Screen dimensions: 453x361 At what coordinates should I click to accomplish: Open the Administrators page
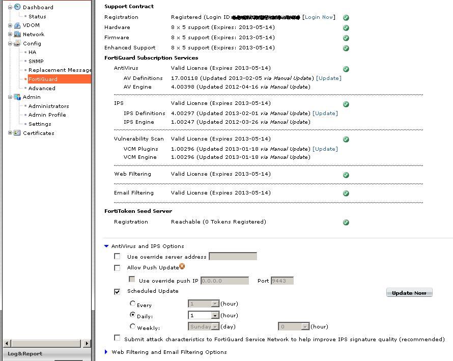tap(48, 106)
